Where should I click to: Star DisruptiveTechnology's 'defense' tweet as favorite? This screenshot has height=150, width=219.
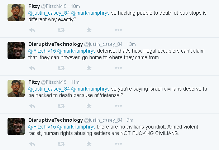(x=89, y=68)
